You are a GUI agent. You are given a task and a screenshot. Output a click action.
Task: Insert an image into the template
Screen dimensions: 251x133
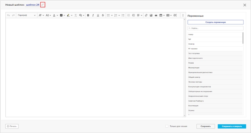pyautogui.click(x=151, y=15)
